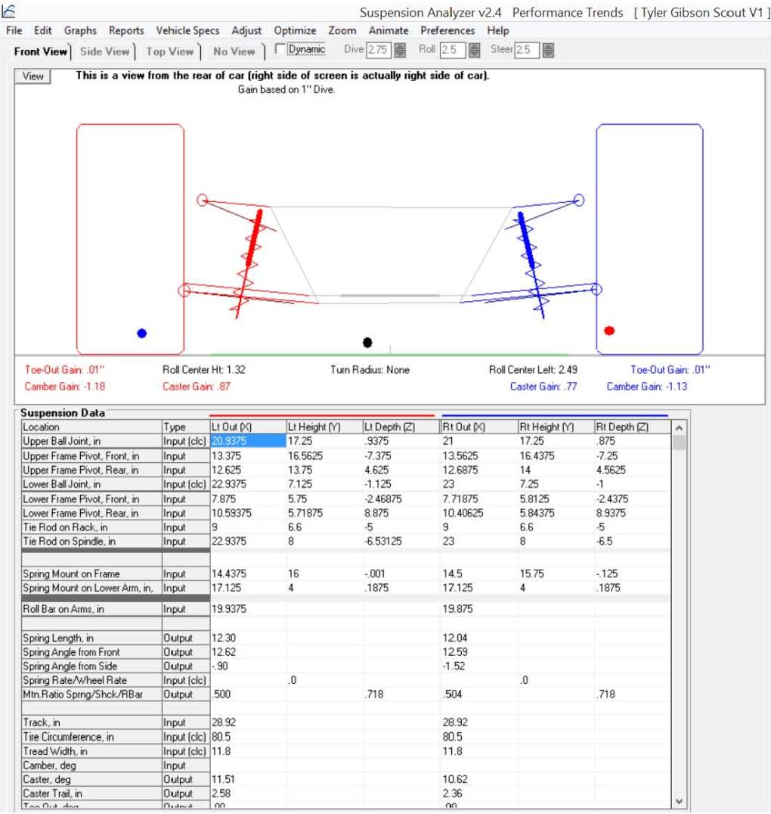Click the Suspension Analyzer app icon

pos(9,11)
